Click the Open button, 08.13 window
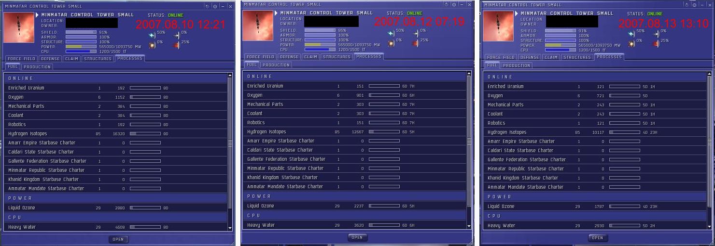The height and width of the screenshot is (246, 715). [598, 238]
